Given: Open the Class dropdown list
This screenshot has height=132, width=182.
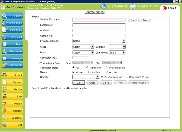Looking at the screenshot, I should 92,47.
